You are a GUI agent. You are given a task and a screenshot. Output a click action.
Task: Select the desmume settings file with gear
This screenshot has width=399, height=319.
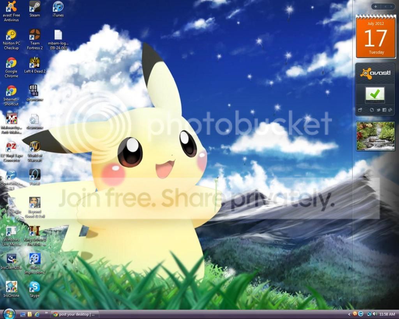[x=35, y=122]
